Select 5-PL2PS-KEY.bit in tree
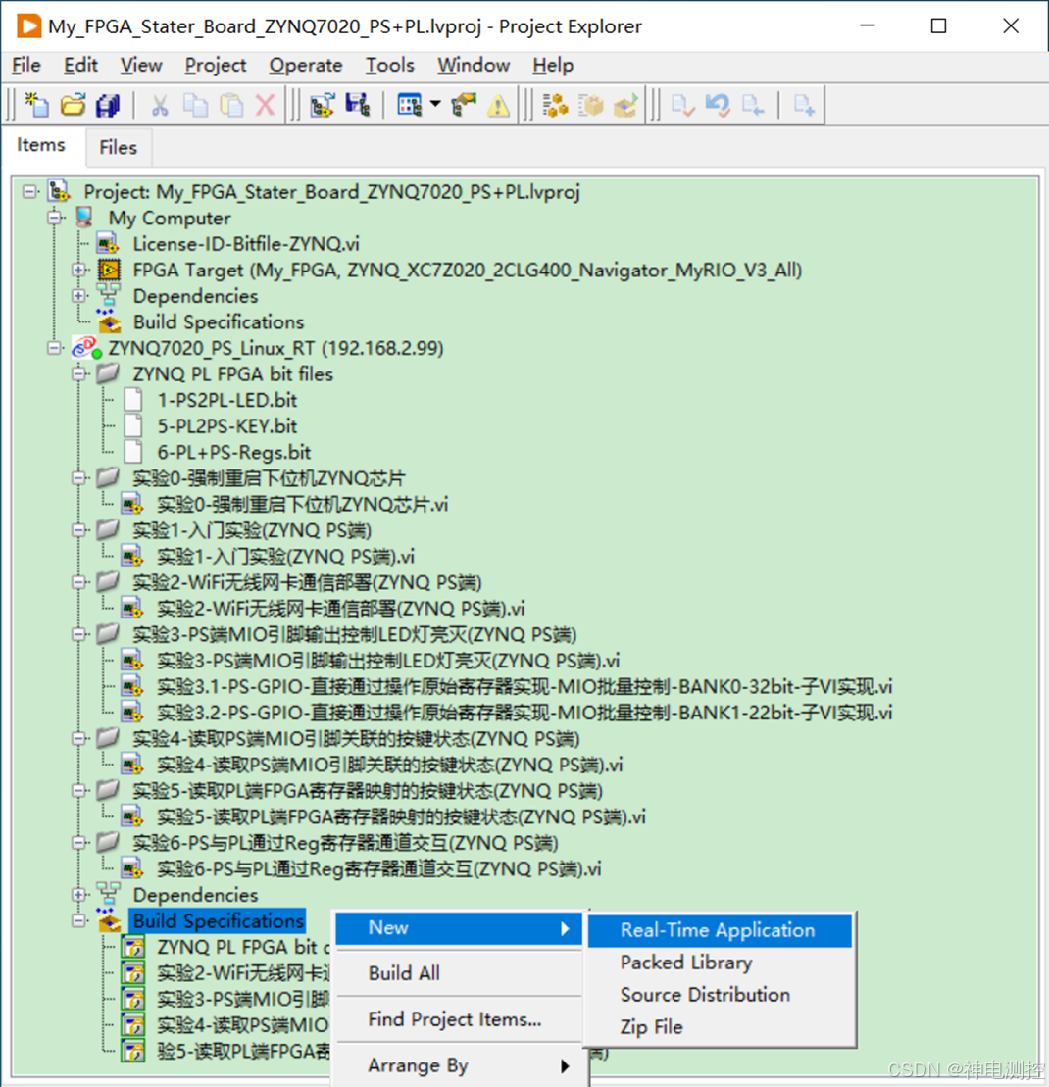The image size is (1049, 1087). (x=227, y=426)
